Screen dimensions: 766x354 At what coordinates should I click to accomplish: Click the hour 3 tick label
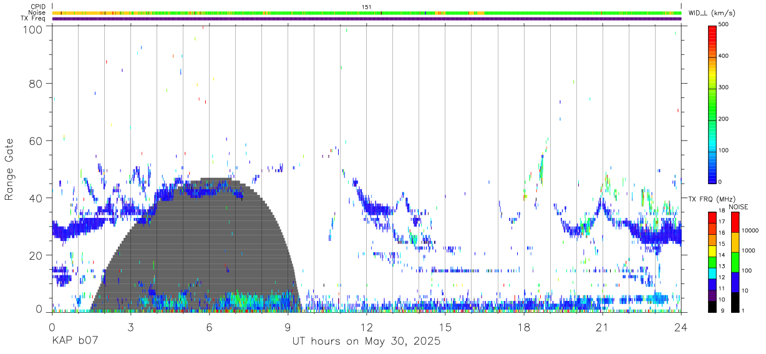130,327
